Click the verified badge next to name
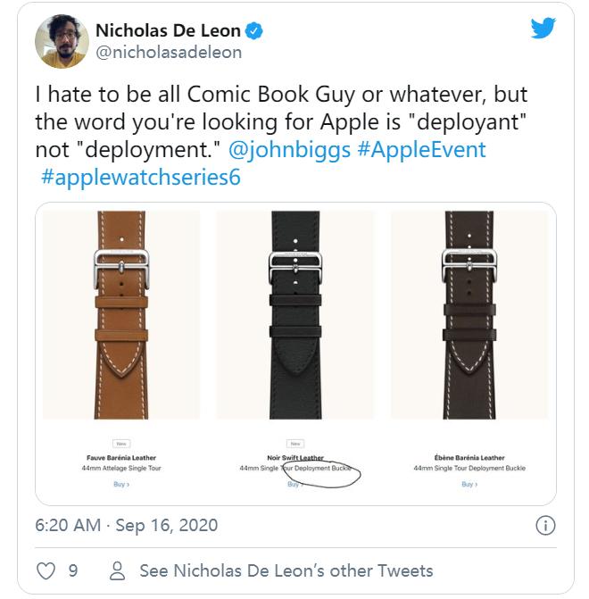This screenshot has height=599, width=589. coord(253,31)
